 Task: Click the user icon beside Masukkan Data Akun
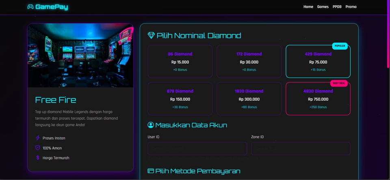tap(150, 125)
